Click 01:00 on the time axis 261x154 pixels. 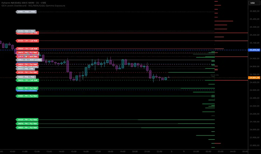196,151
